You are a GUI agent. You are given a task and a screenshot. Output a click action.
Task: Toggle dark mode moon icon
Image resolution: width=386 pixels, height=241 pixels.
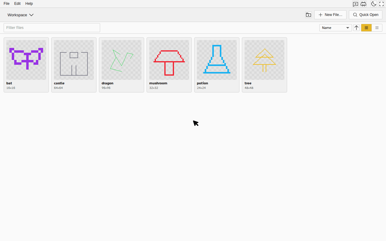point(374,4)
